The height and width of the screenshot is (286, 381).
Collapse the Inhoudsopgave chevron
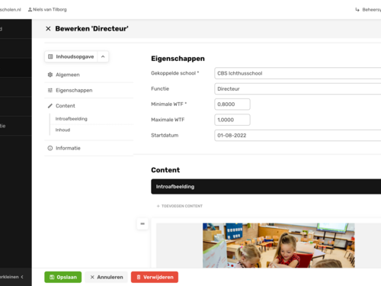point(103,56)
